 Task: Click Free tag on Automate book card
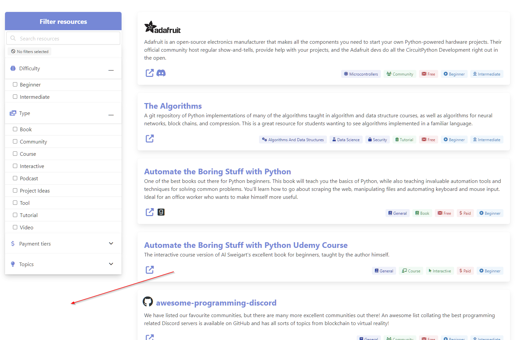click(444, 213)
